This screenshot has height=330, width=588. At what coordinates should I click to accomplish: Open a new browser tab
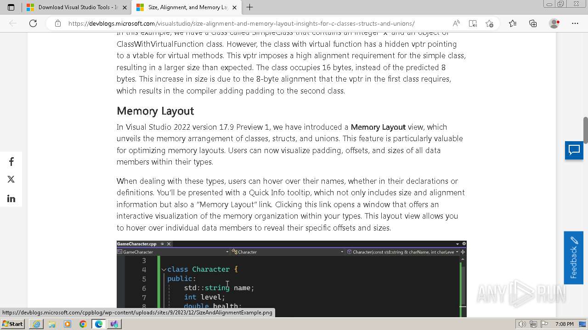[249, 7]
